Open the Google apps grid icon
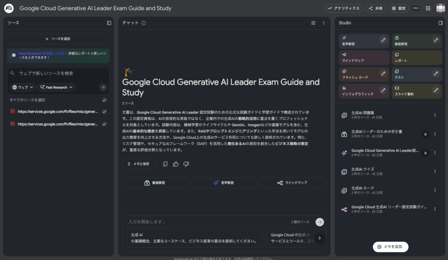The image size is (448, 260). click(x=428, y=8)
